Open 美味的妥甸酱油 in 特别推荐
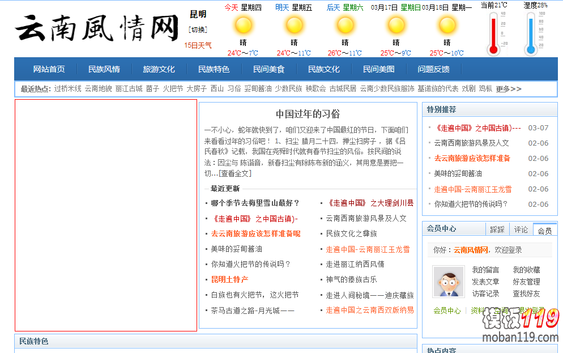This screenshot has height=353, width=563. tap(458, 174)
